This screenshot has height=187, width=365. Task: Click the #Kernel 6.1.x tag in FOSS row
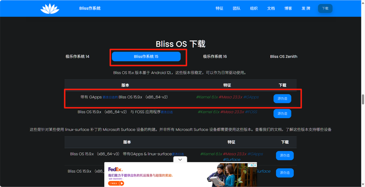(x=208, y=112)
